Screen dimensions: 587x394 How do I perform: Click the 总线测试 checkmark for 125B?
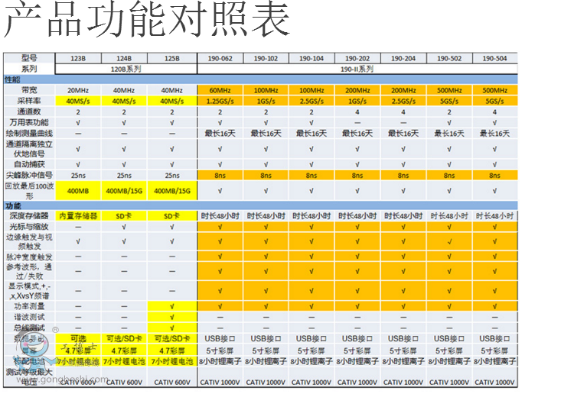(172, 327)
